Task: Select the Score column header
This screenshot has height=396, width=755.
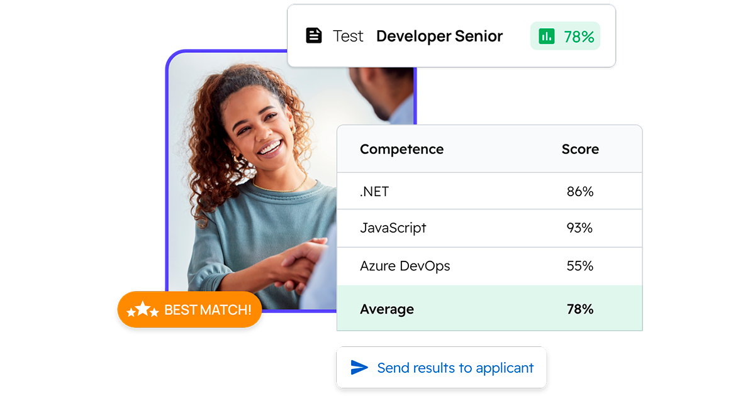Action: click(x=579, y=149)
